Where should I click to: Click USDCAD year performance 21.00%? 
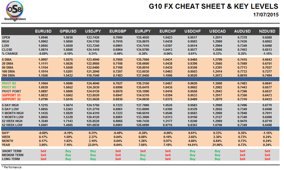point(218,145)
